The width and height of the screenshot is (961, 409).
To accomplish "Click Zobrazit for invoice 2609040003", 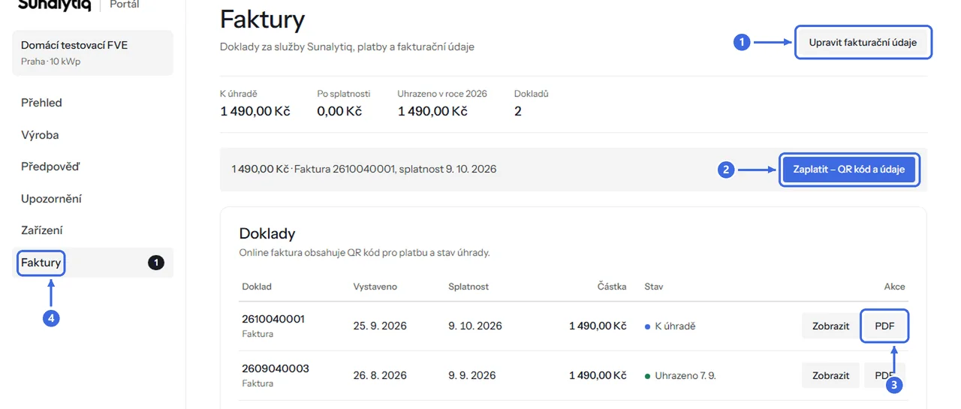I will [x=830, y=375].
